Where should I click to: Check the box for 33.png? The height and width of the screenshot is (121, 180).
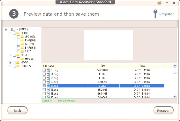[44, 70]
